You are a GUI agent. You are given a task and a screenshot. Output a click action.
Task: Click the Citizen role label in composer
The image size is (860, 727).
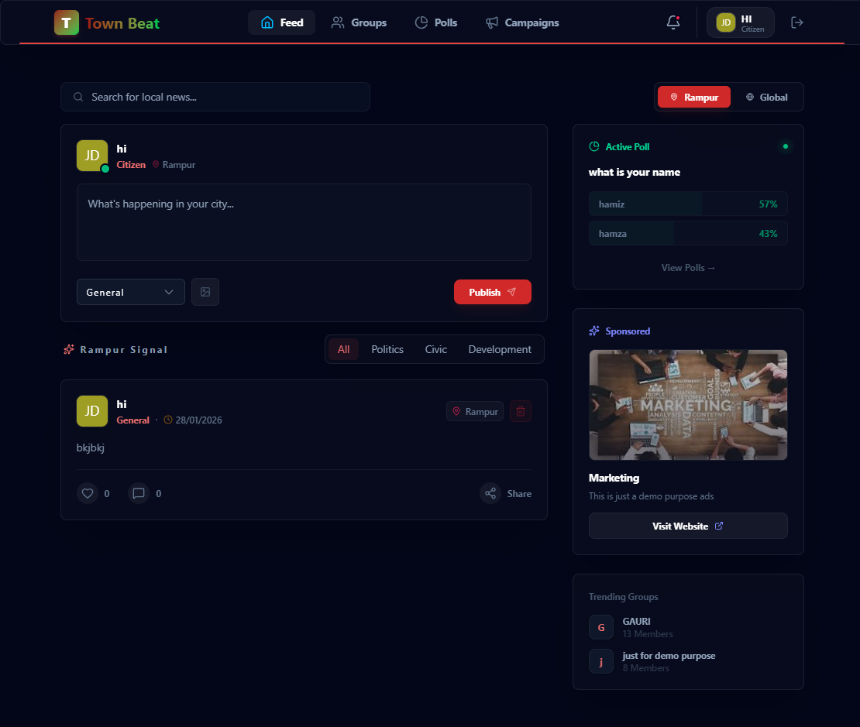(131, 164)
